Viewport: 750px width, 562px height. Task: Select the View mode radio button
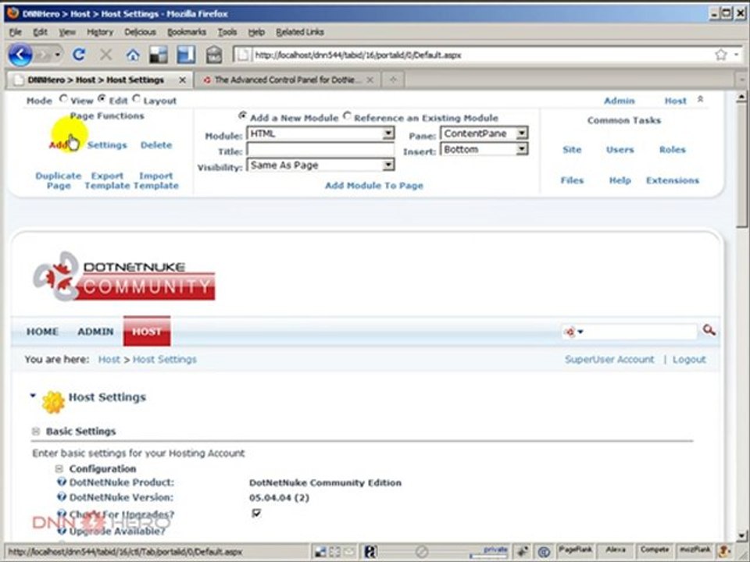click(63, 99)
